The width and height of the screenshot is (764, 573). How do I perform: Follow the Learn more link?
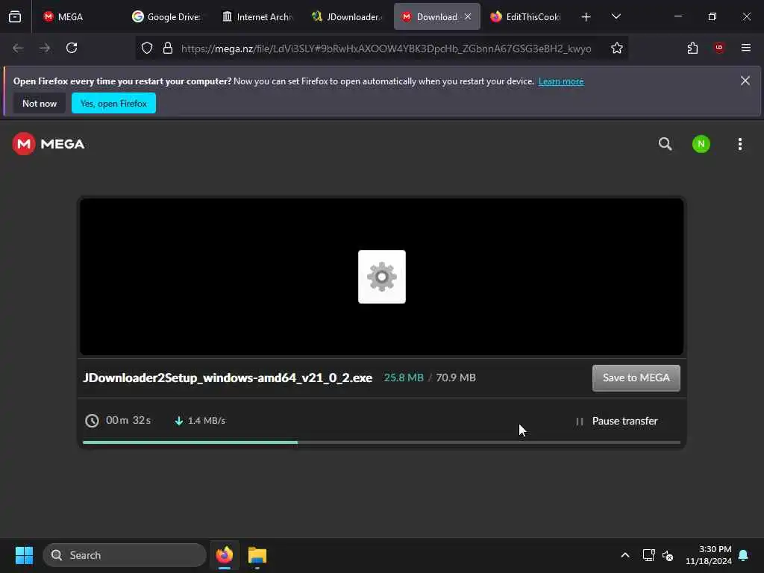click(x=561, y=81)
